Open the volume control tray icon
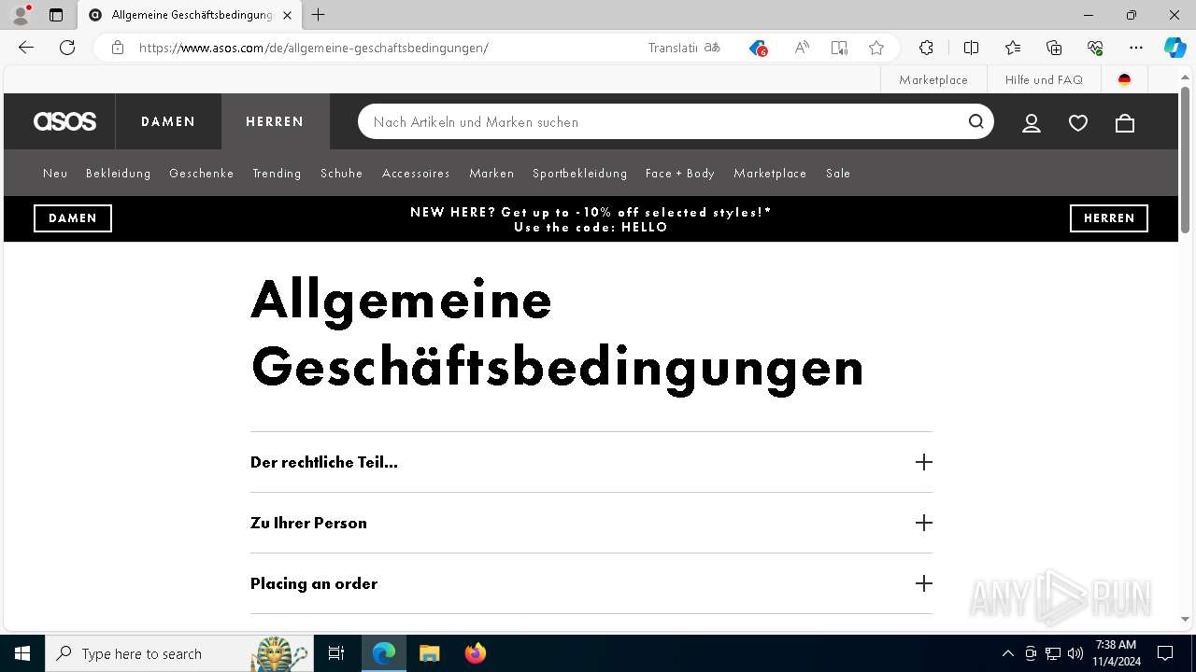This screenshot has width=1196, height=672. pyautogui.click(x=1075, y=653)
